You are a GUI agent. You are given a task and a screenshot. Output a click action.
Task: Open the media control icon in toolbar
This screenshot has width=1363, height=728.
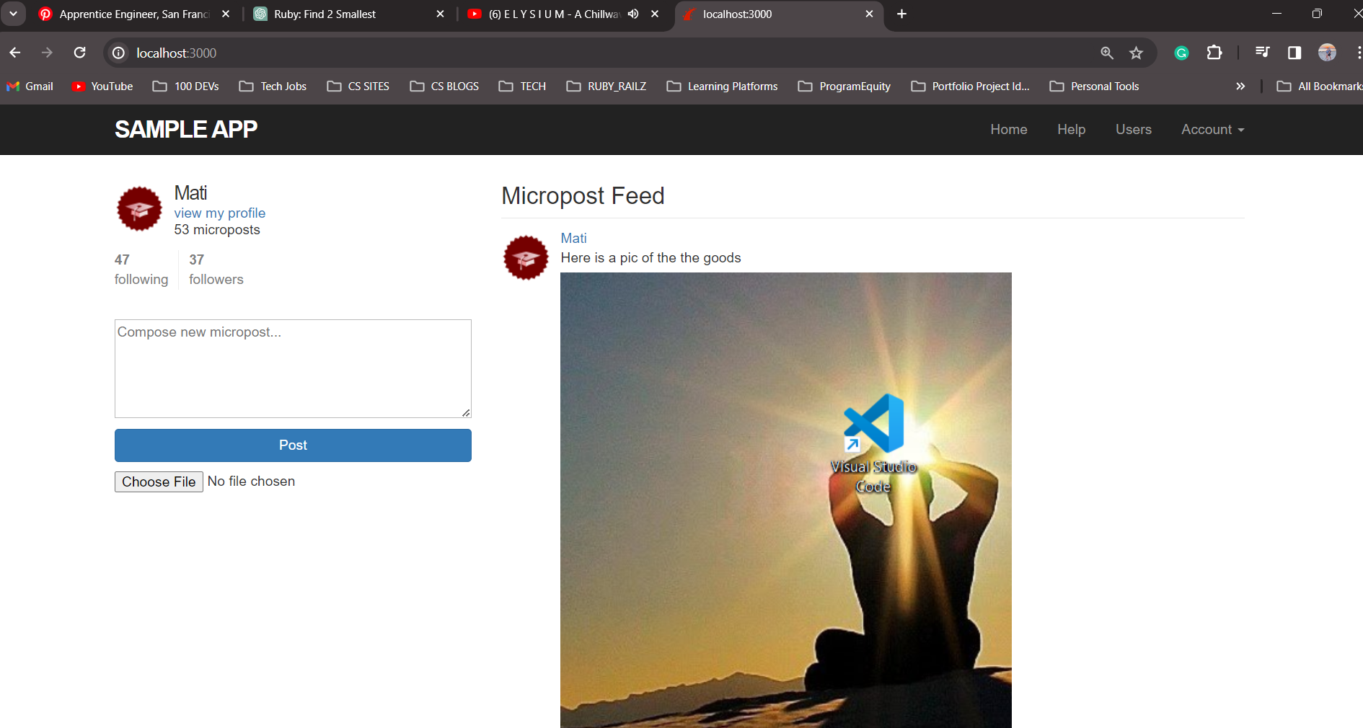pyautogui.click(x=1262, y=53)
